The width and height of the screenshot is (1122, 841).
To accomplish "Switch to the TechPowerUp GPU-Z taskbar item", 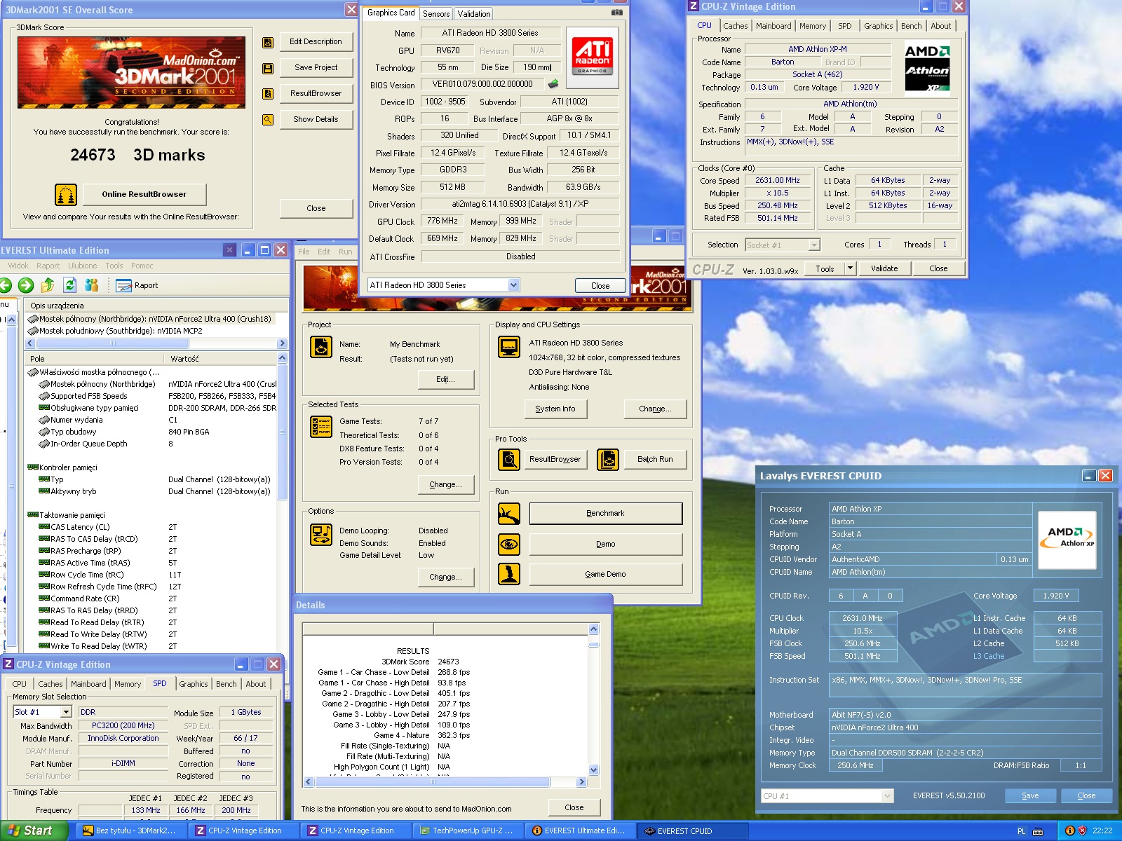I will tap(468, 830).
